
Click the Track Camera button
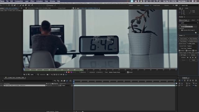click(183, 39)
